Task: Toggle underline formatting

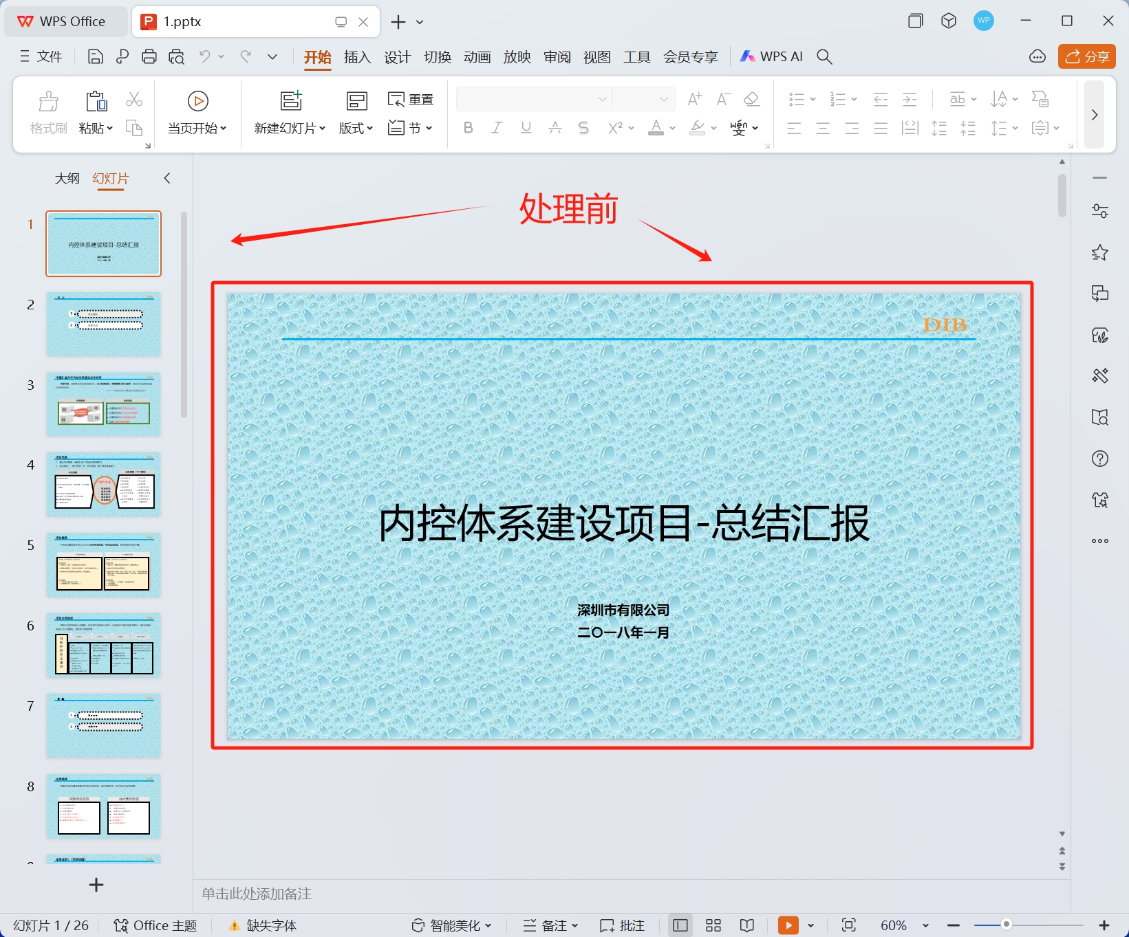Action: point(525,127)
